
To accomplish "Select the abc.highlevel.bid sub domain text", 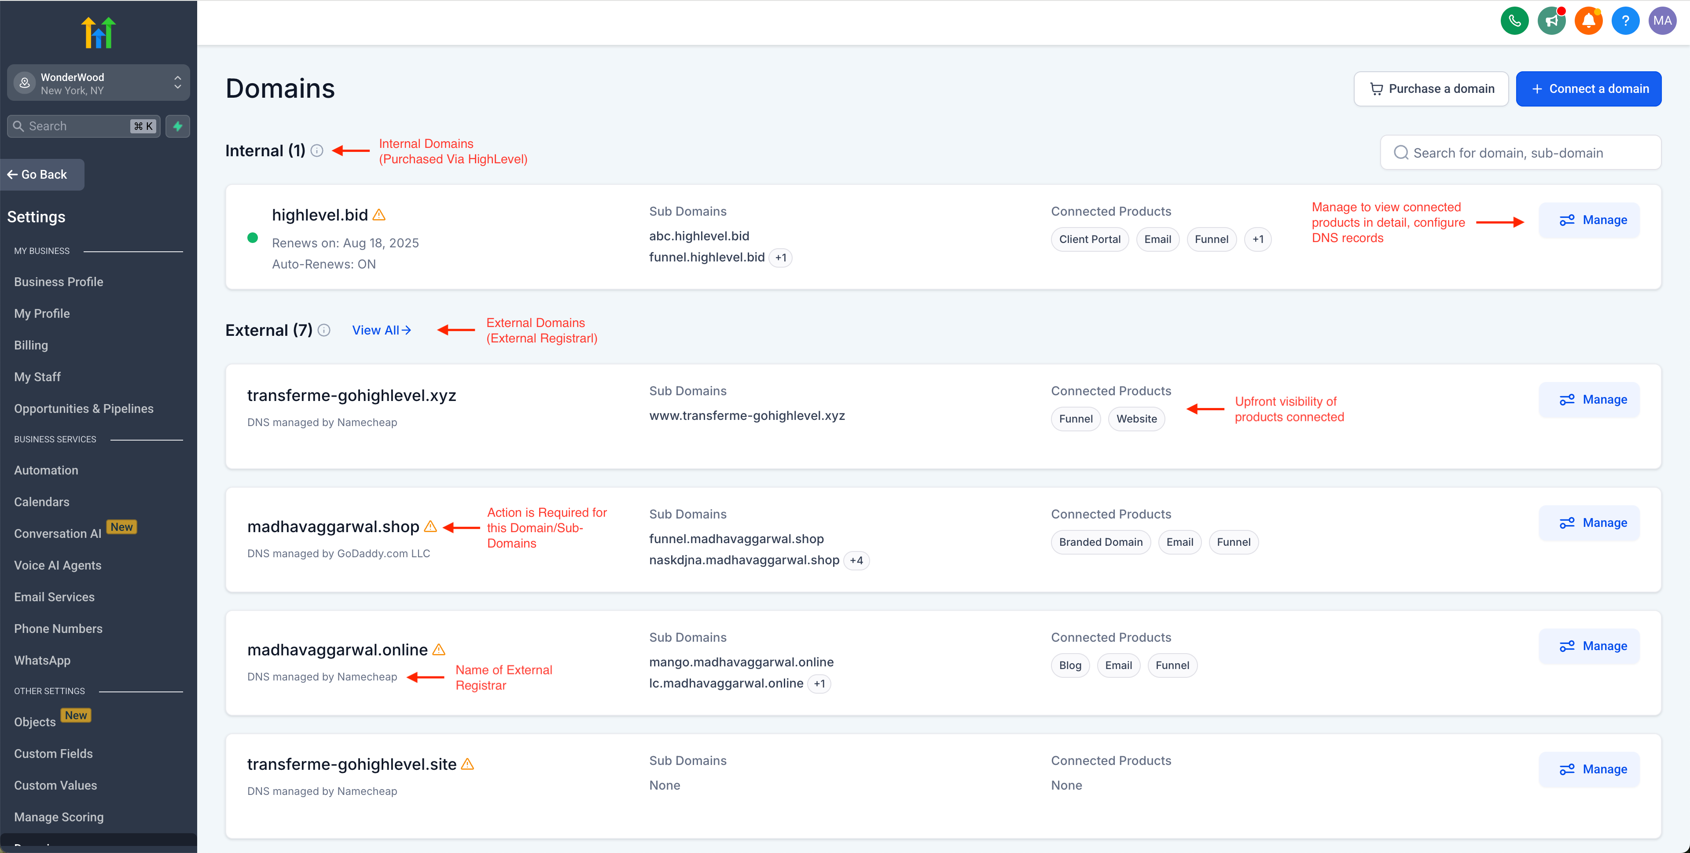I will [699, 236].
